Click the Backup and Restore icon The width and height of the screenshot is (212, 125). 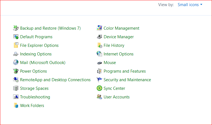[x=16, y=28]
